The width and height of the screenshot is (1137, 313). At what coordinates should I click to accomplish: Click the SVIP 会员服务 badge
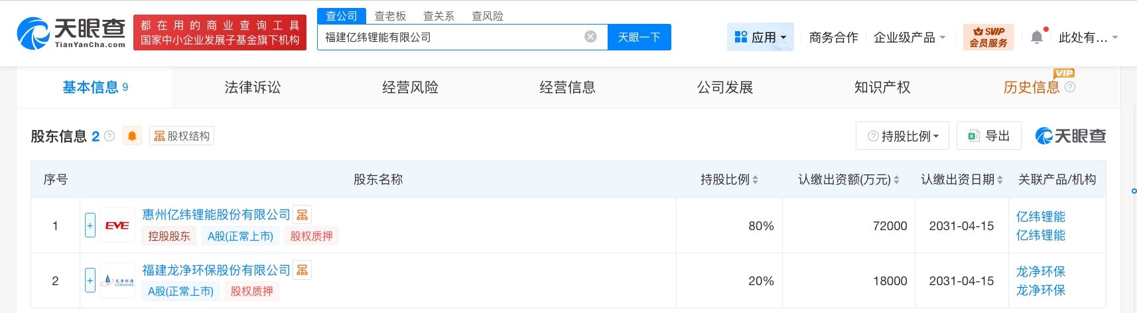click(x=988, y=37)
